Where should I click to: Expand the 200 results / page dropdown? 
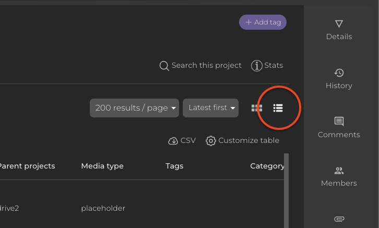134,108
